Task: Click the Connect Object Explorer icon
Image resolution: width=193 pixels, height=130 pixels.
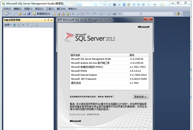Action: (x=15, y=25)
